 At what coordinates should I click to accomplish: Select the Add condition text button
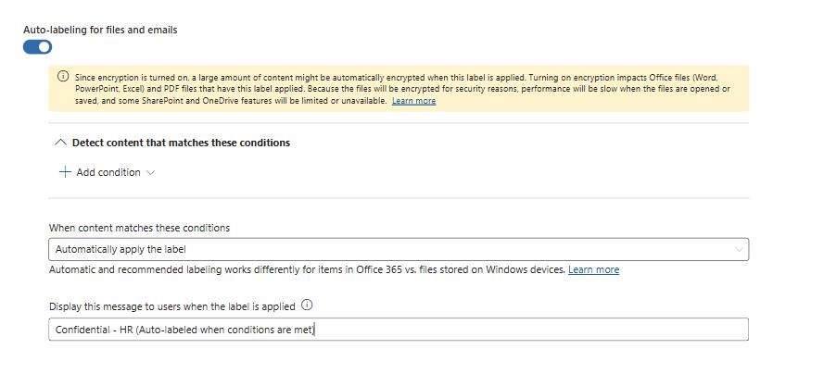click(x=108, y=172)
